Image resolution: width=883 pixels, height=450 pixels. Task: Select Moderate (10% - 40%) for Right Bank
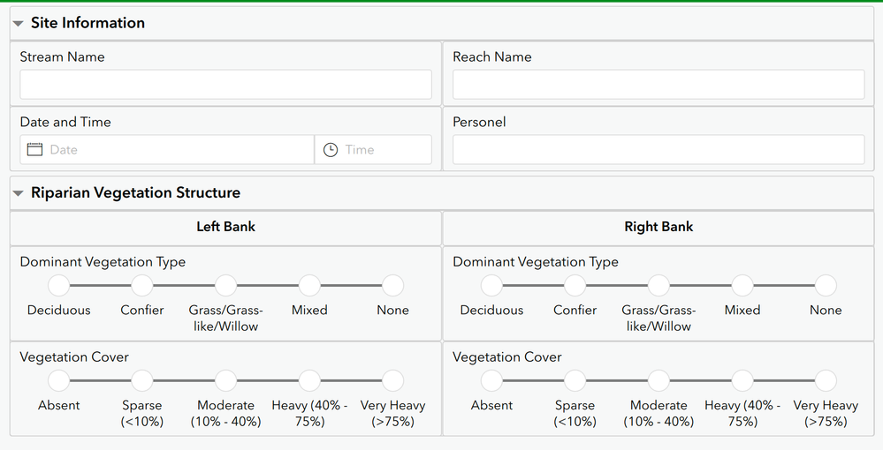(658, 381)
